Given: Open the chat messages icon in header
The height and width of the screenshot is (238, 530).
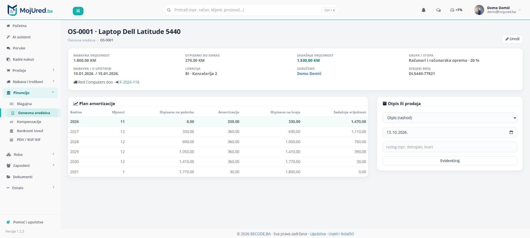Looking at the screenshot, I should [438, 10].
